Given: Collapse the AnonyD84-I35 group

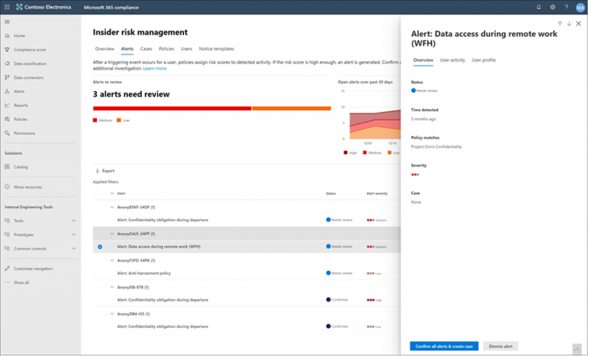Looking at the screenshot, I should [112, 314].
